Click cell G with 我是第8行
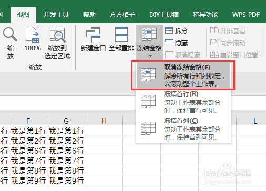The height and width of the screenshot is (191, 266). 66,171
